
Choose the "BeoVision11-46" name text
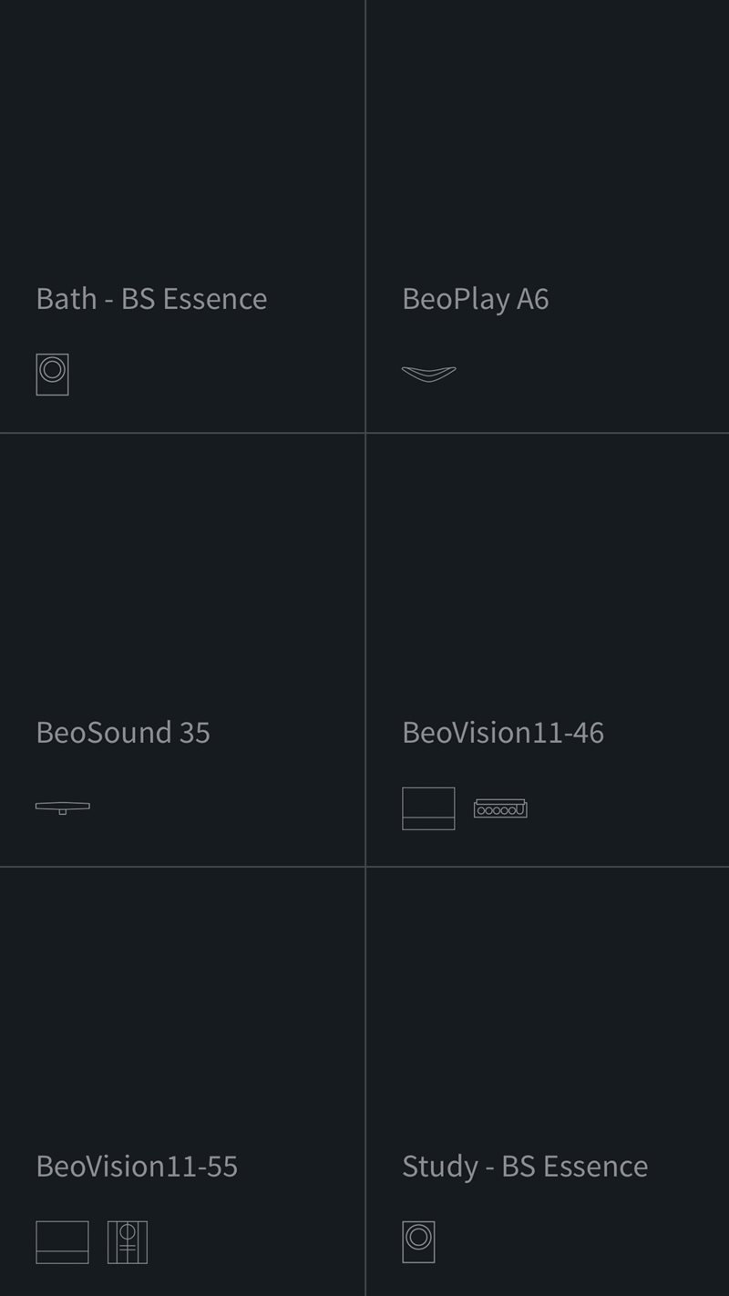[x=503, y=733]
